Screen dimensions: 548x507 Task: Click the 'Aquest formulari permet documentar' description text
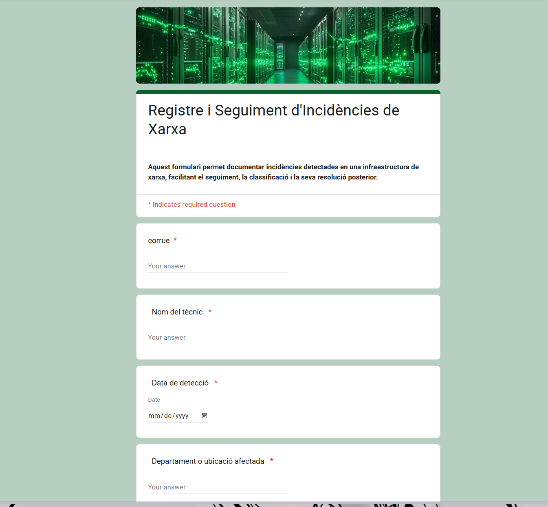[x=283, y=172]
